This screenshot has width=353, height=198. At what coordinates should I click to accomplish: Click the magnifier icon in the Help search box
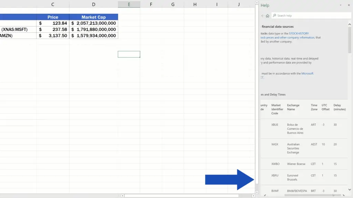274,15
